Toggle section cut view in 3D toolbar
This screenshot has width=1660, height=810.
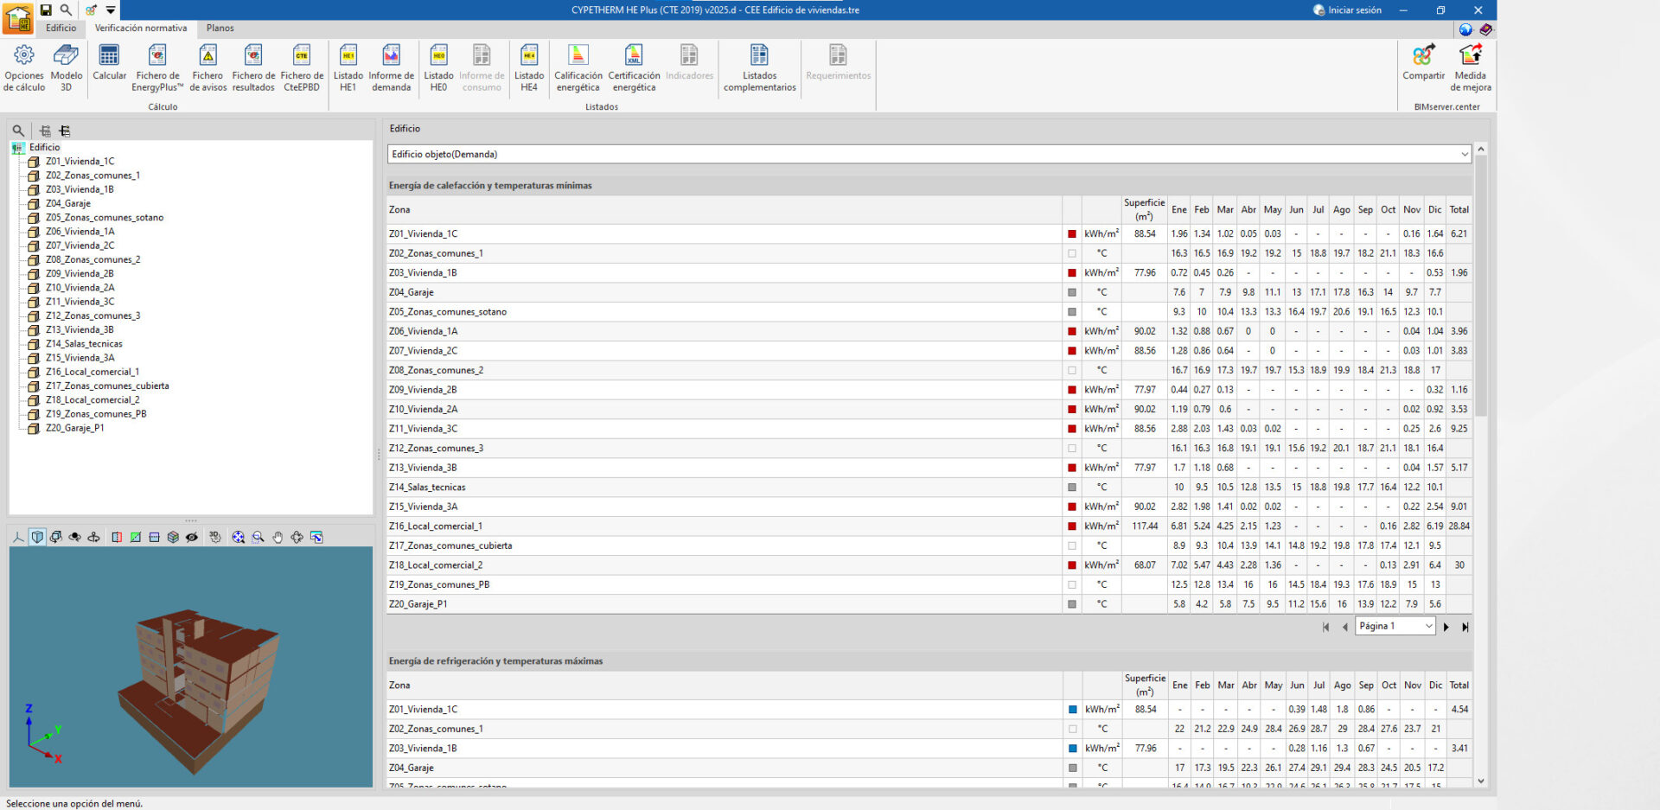(117, 538)
